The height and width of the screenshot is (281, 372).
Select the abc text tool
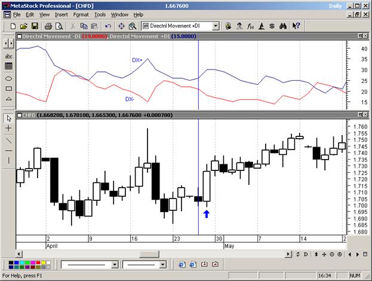coord(8,56)
